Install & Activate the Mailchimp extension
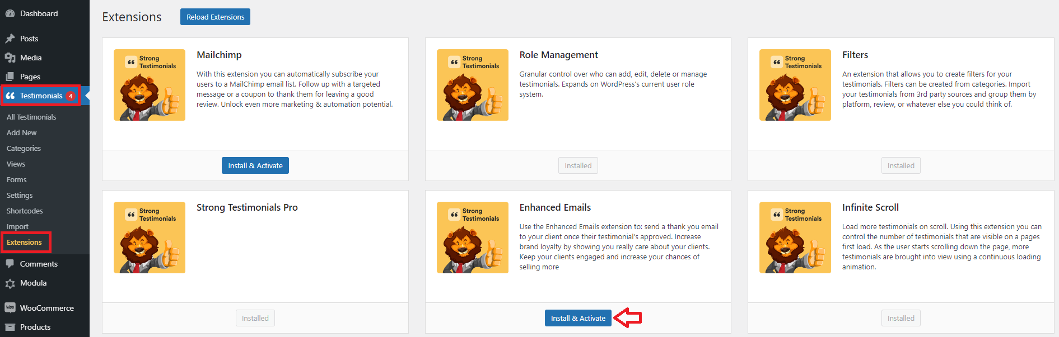1059x337 pixels. 255,165
